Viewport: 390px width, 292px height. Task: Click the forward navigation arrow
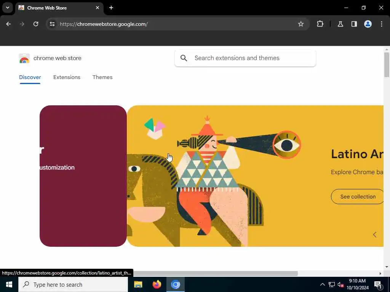tap(22, 24)
